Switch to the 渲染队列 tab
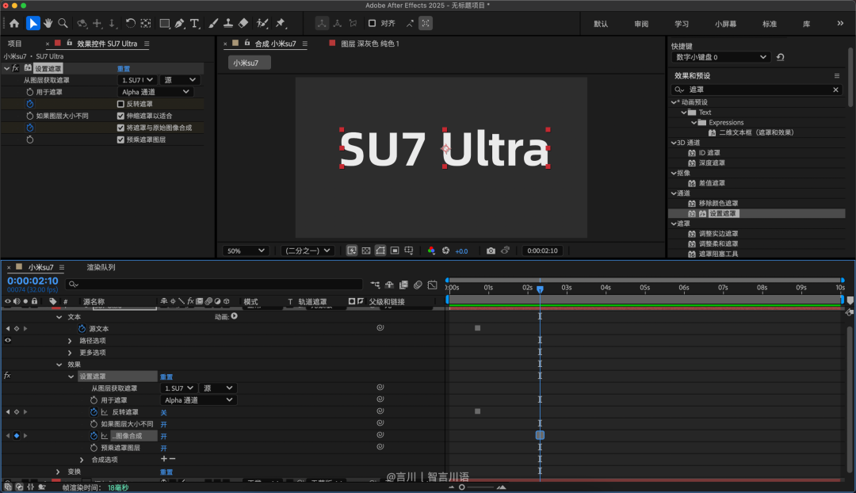856x493 pixels. pyautogui.click(x=102, y=268)
